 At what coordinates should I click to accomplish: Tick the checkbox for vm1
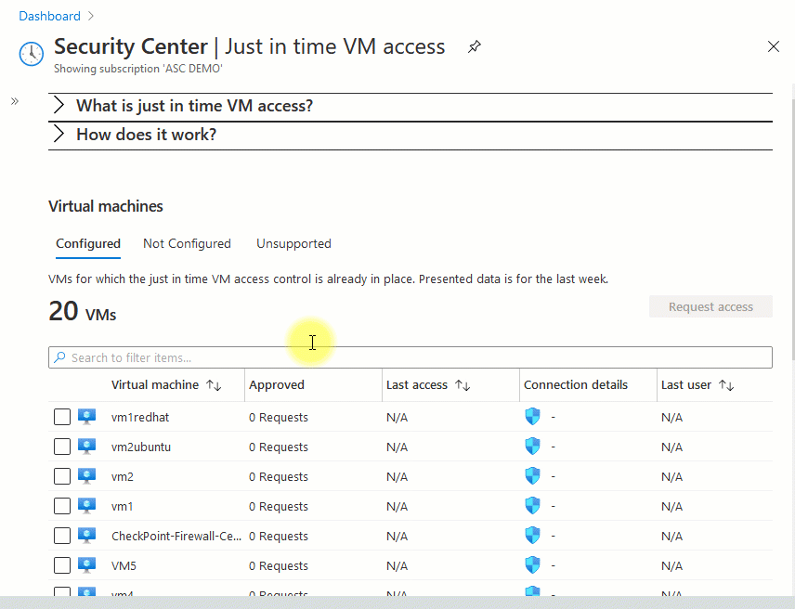[62, 506]
